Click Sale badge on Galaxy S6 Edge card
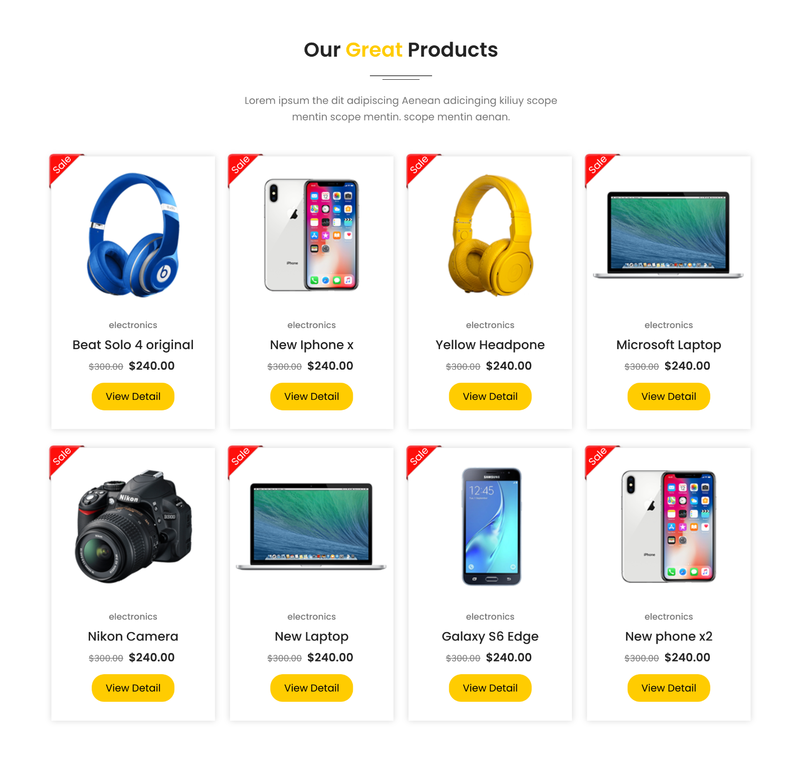The image size is (802, 771). coord(421,460)
